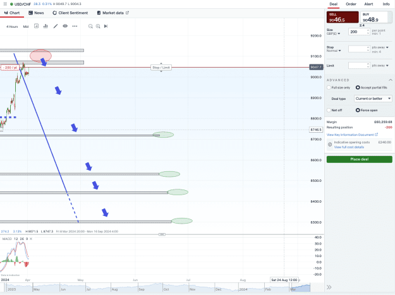The width and height of the screenshot is (395, 295).
Task: Click the -200 / pt position label
Action: click(x=10, y=68)
